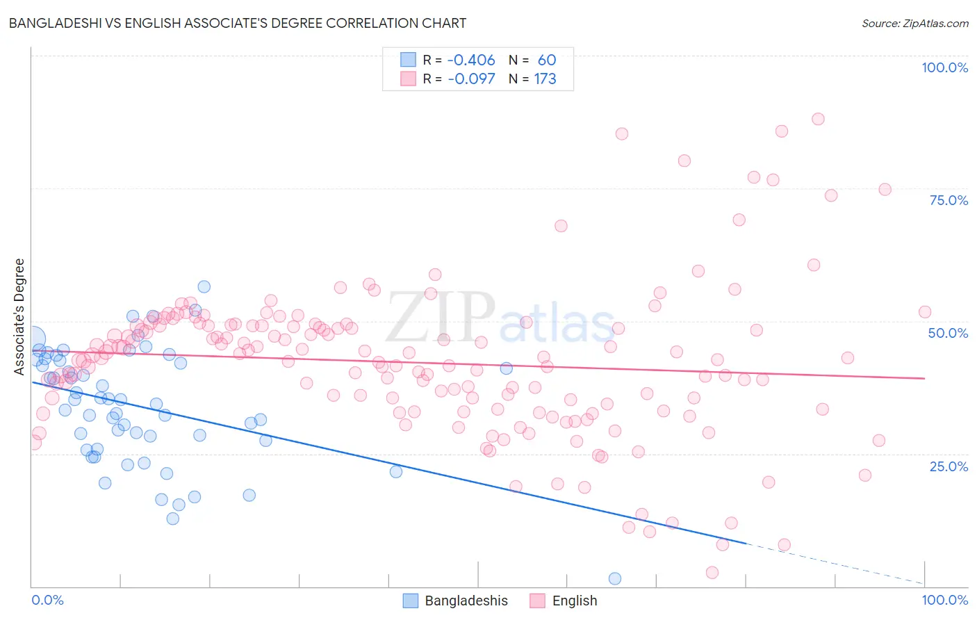Click the 100.0% x-axis label

945,600
